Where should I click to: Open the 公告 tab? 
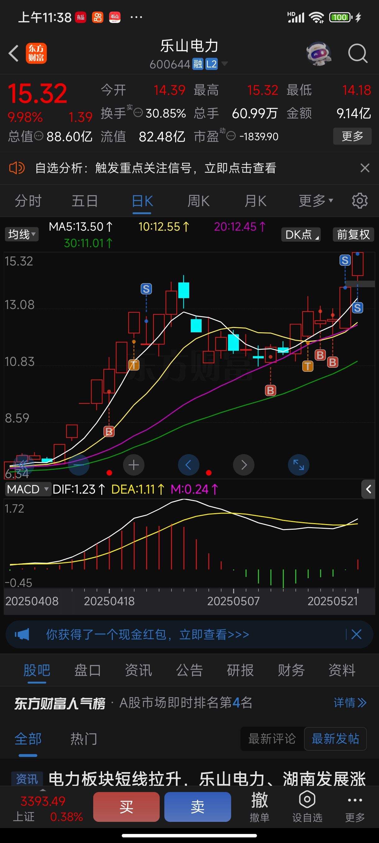click(x=190, y=670)
